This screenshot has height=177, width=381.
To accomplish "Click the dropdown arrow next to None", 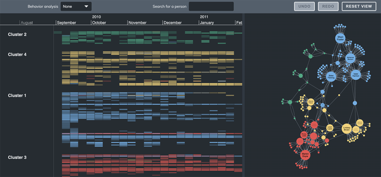I will (86, 7).
